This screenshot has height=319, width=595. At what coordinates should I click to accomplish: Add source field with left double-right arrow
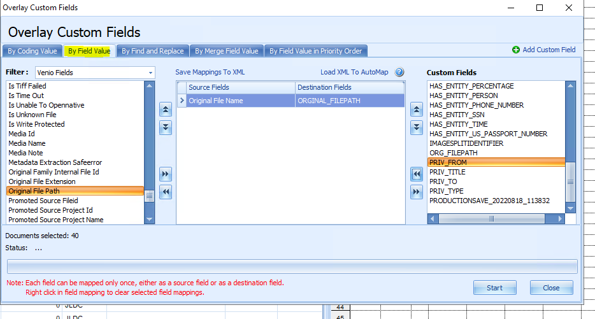point(166,174)
